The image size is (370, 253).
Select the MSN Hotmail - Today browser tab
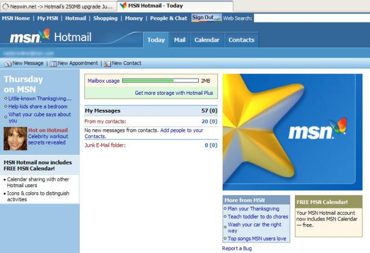click(175, 6)
